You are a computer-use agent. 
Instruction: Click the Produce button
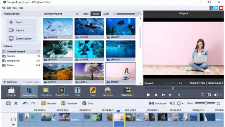(x=128, y=92)
